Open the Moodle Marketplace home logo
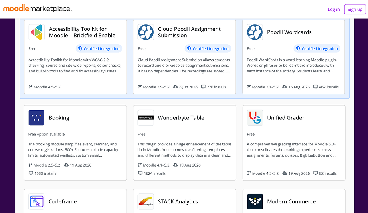Screen dimensions: 368x213 (38, 9)
